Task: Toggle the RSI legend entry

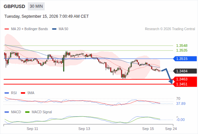Action: [x=11, y=93]
